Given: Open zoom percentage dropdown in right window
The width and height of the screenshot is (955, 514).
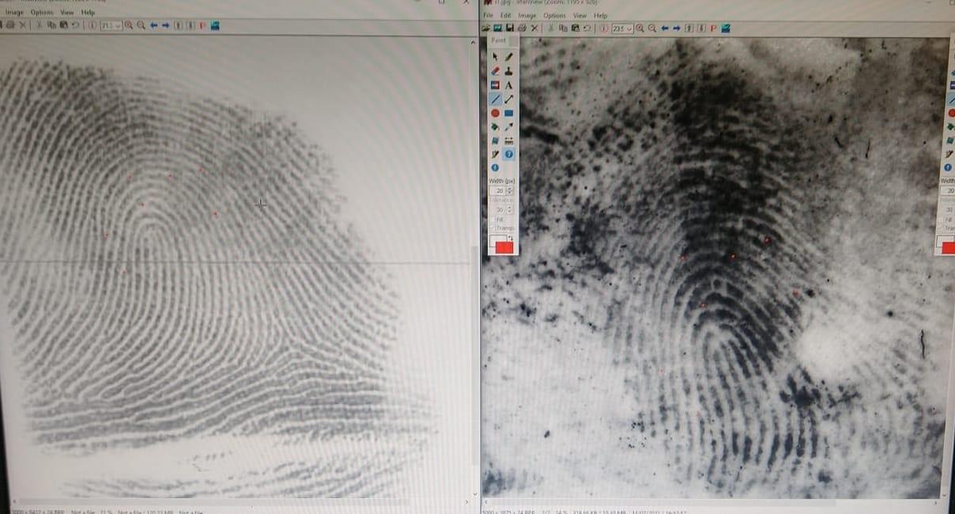Looking at the screenshot, I should (629, 28).
